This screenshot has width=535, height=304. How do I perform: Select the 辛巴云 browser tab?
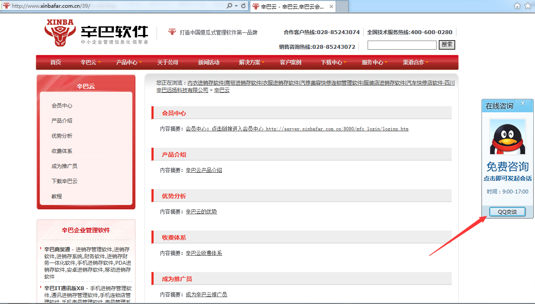293,6
